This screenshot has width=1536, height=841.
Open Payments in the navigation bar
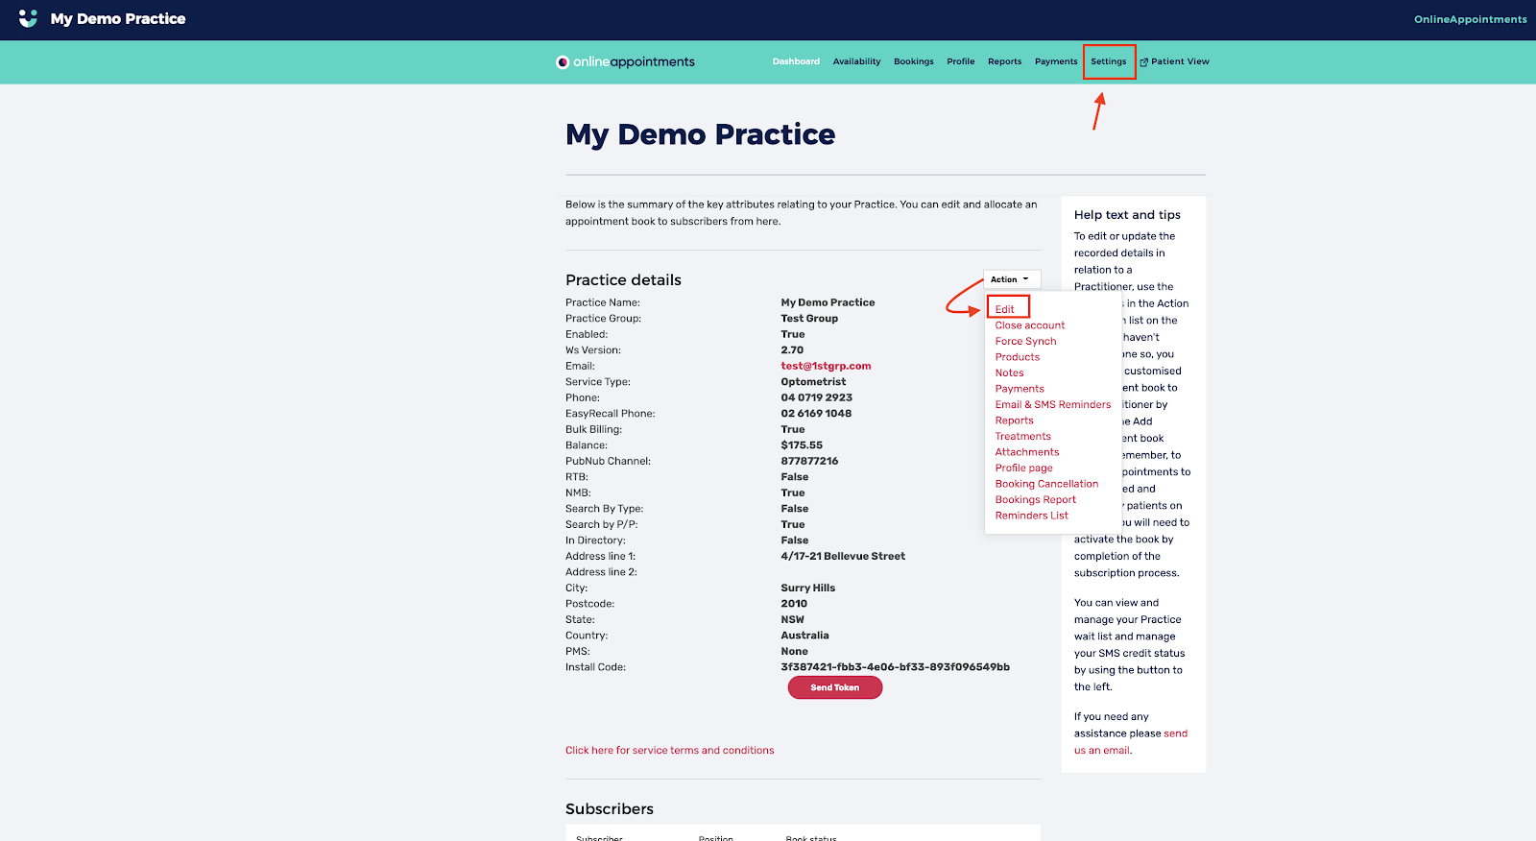(1056, 61)
